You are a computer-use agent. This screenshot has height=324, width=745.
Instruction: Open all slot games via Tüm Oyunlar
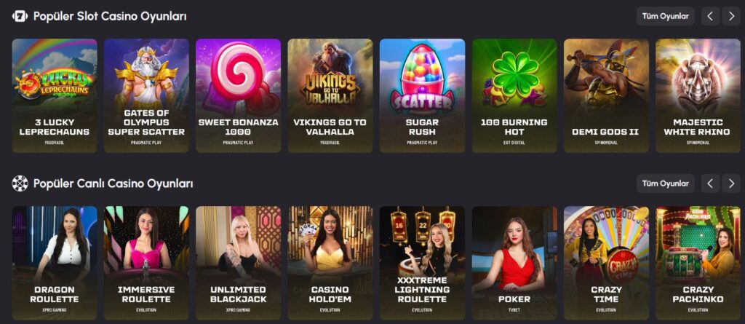click(x=665, y=16)
